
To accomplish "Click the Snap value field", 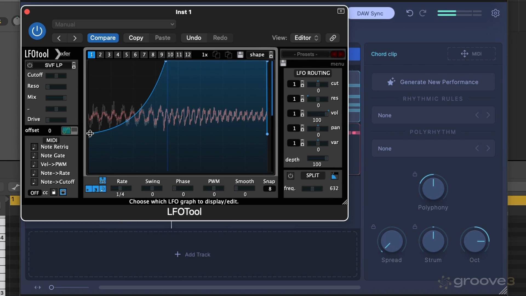I will pos(270,189).
